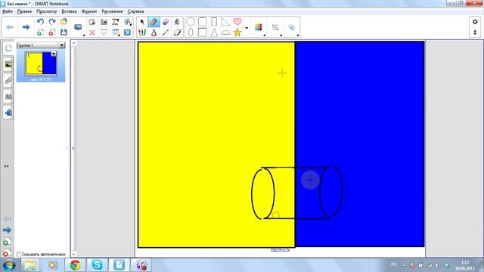Add a page with the green plus icon in the toolbar

point(40,32)
